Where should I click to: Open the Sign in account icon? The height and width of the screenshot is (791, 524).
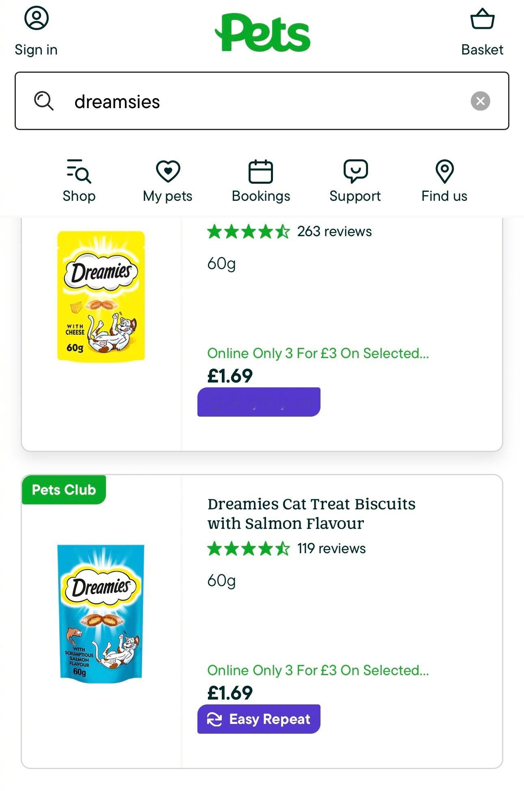36,19
